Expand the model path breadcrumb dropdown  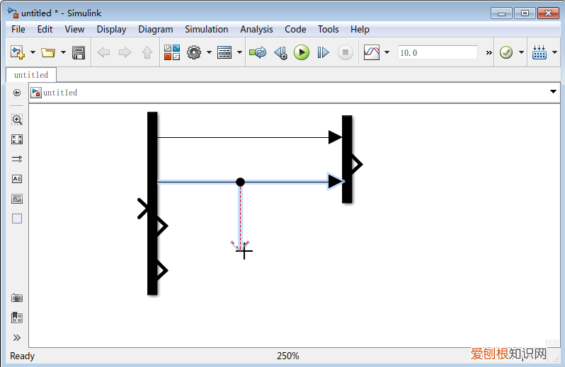[x=553, y=93]
